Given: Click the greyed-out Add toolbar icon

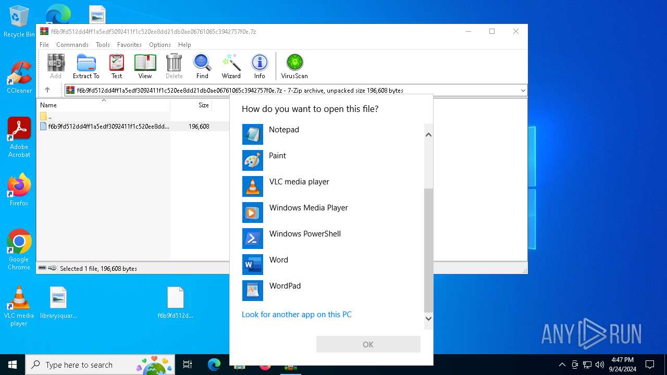Looking at the screenshot, I should click(56, 66).
